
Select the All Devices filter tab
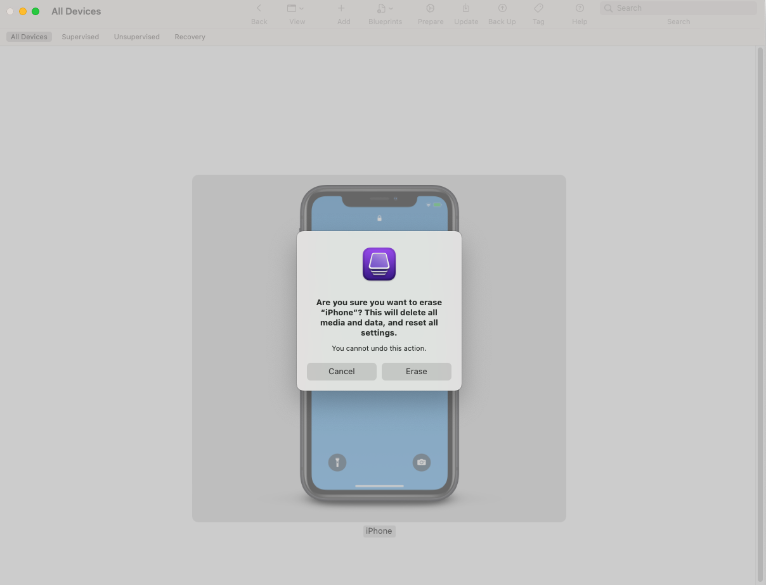(x=29, y=37)
